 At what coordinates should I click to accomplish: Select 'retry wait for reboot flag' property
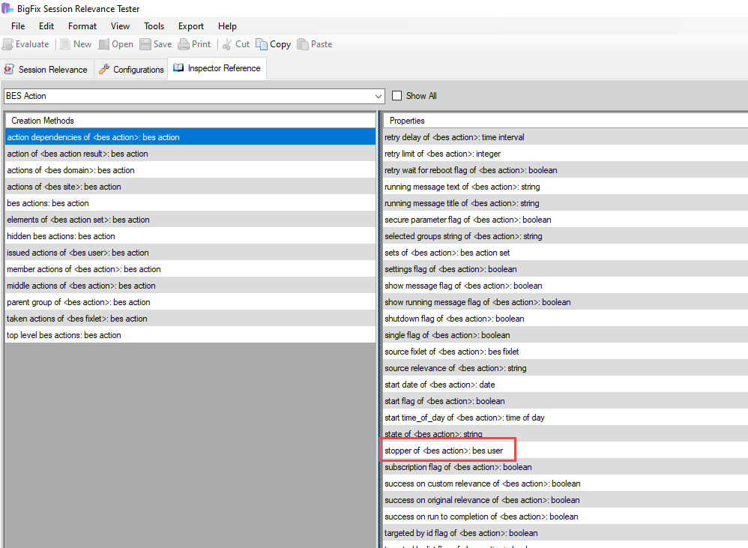566,170
